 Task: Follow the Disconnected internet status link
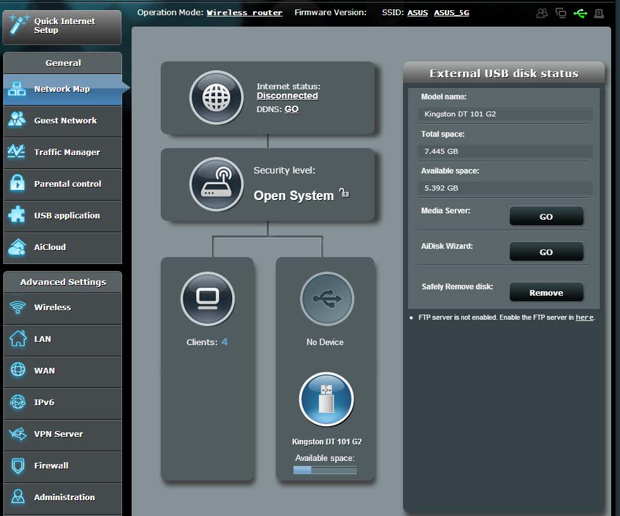(x=287, y=96)
